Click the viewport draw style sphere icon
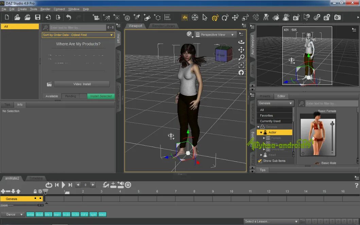 tap(189, 34)
